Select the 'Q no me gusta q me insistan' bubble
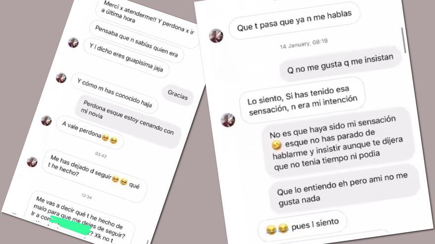Screen dimensions: 435x244 341,64
